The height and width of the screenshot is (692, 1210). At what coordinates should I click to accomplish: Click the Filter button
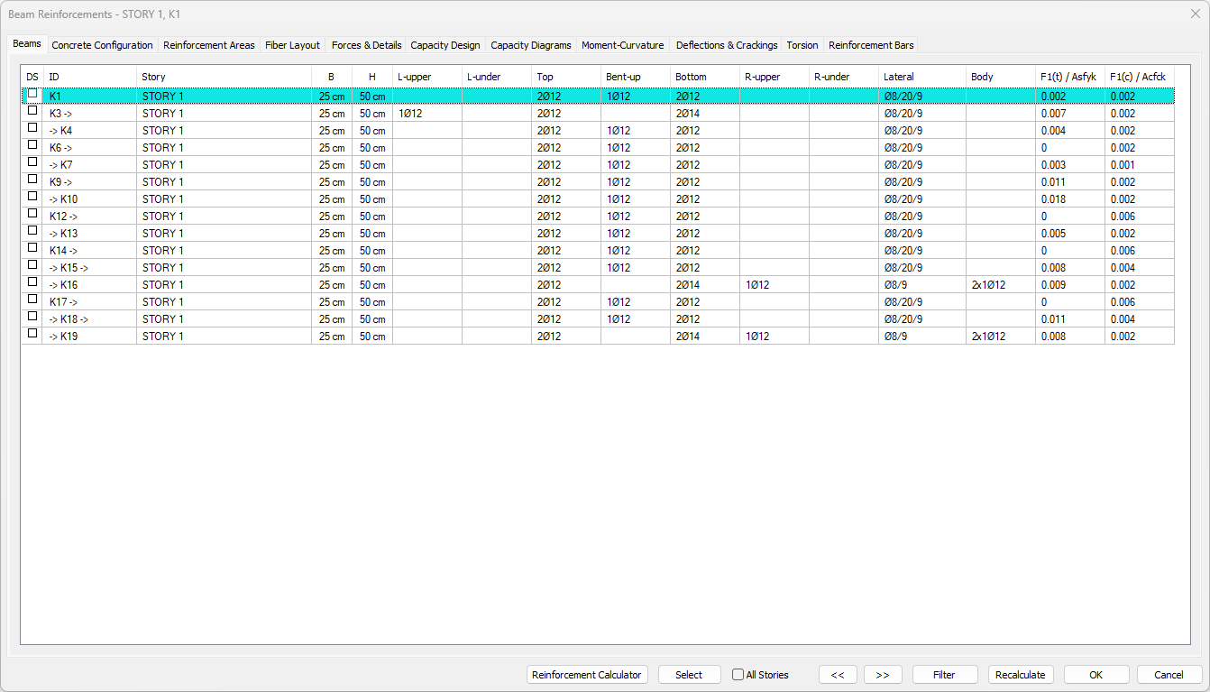(x=944, y=675)
